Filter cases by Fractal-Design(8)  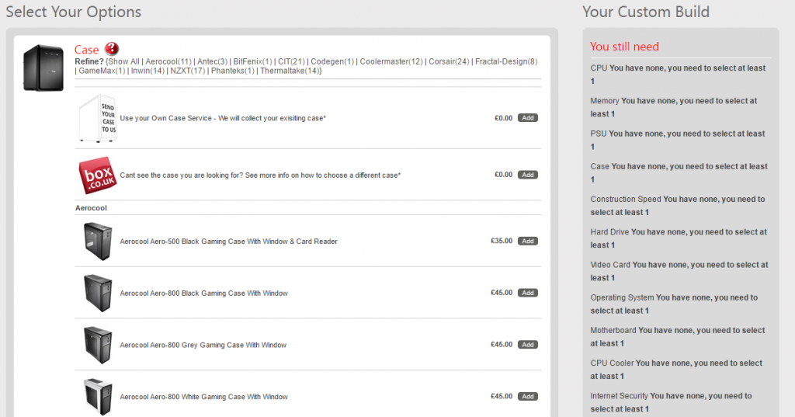click(506, 61)
